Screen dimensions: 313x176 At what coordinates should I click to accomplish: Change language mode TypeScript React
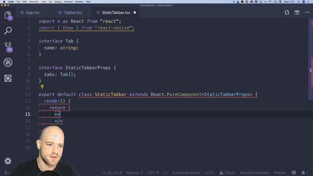[x=186, y=173]
